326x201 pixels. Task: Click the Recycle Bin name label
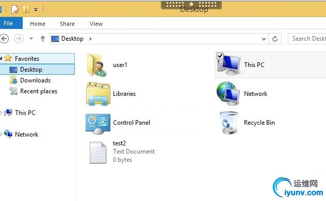pos(259,123)
